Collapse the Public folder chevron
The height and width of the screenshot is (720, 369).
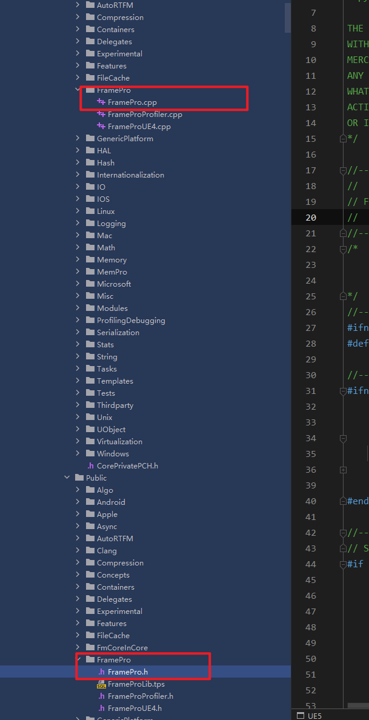(67, 478)
